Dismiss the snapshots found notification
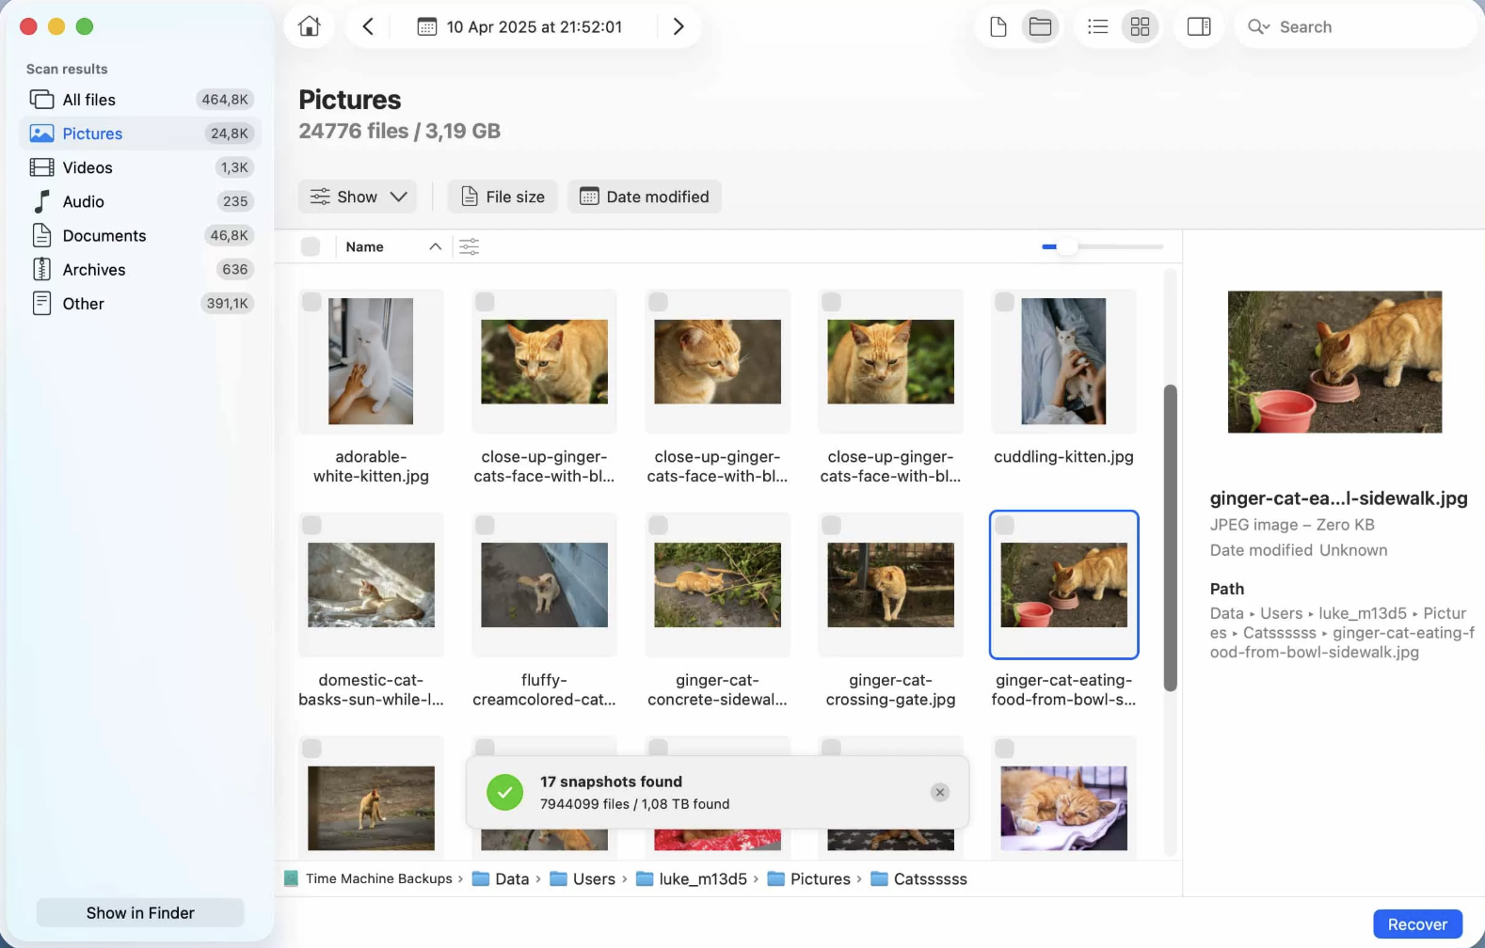 [939, 792]
